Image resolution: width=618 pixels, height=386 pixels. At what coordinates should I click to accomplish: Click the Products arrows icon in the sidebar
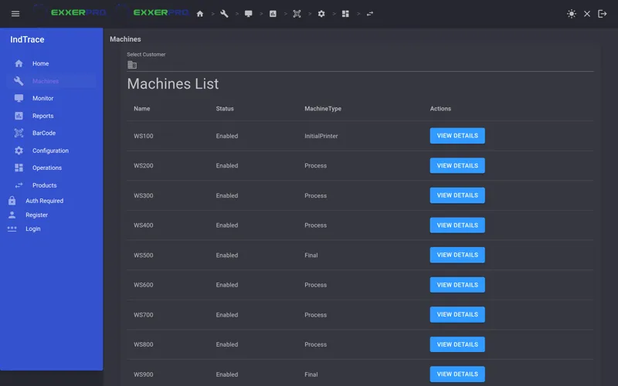click(x=19, y=185)
